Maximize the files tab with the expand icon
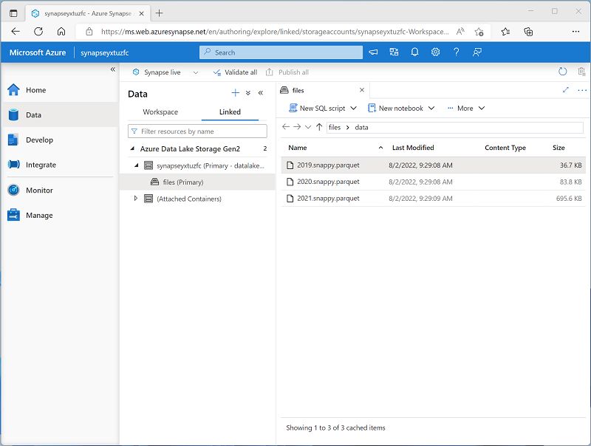This screenshot has width=591, height=446. [x=565, y=90]
